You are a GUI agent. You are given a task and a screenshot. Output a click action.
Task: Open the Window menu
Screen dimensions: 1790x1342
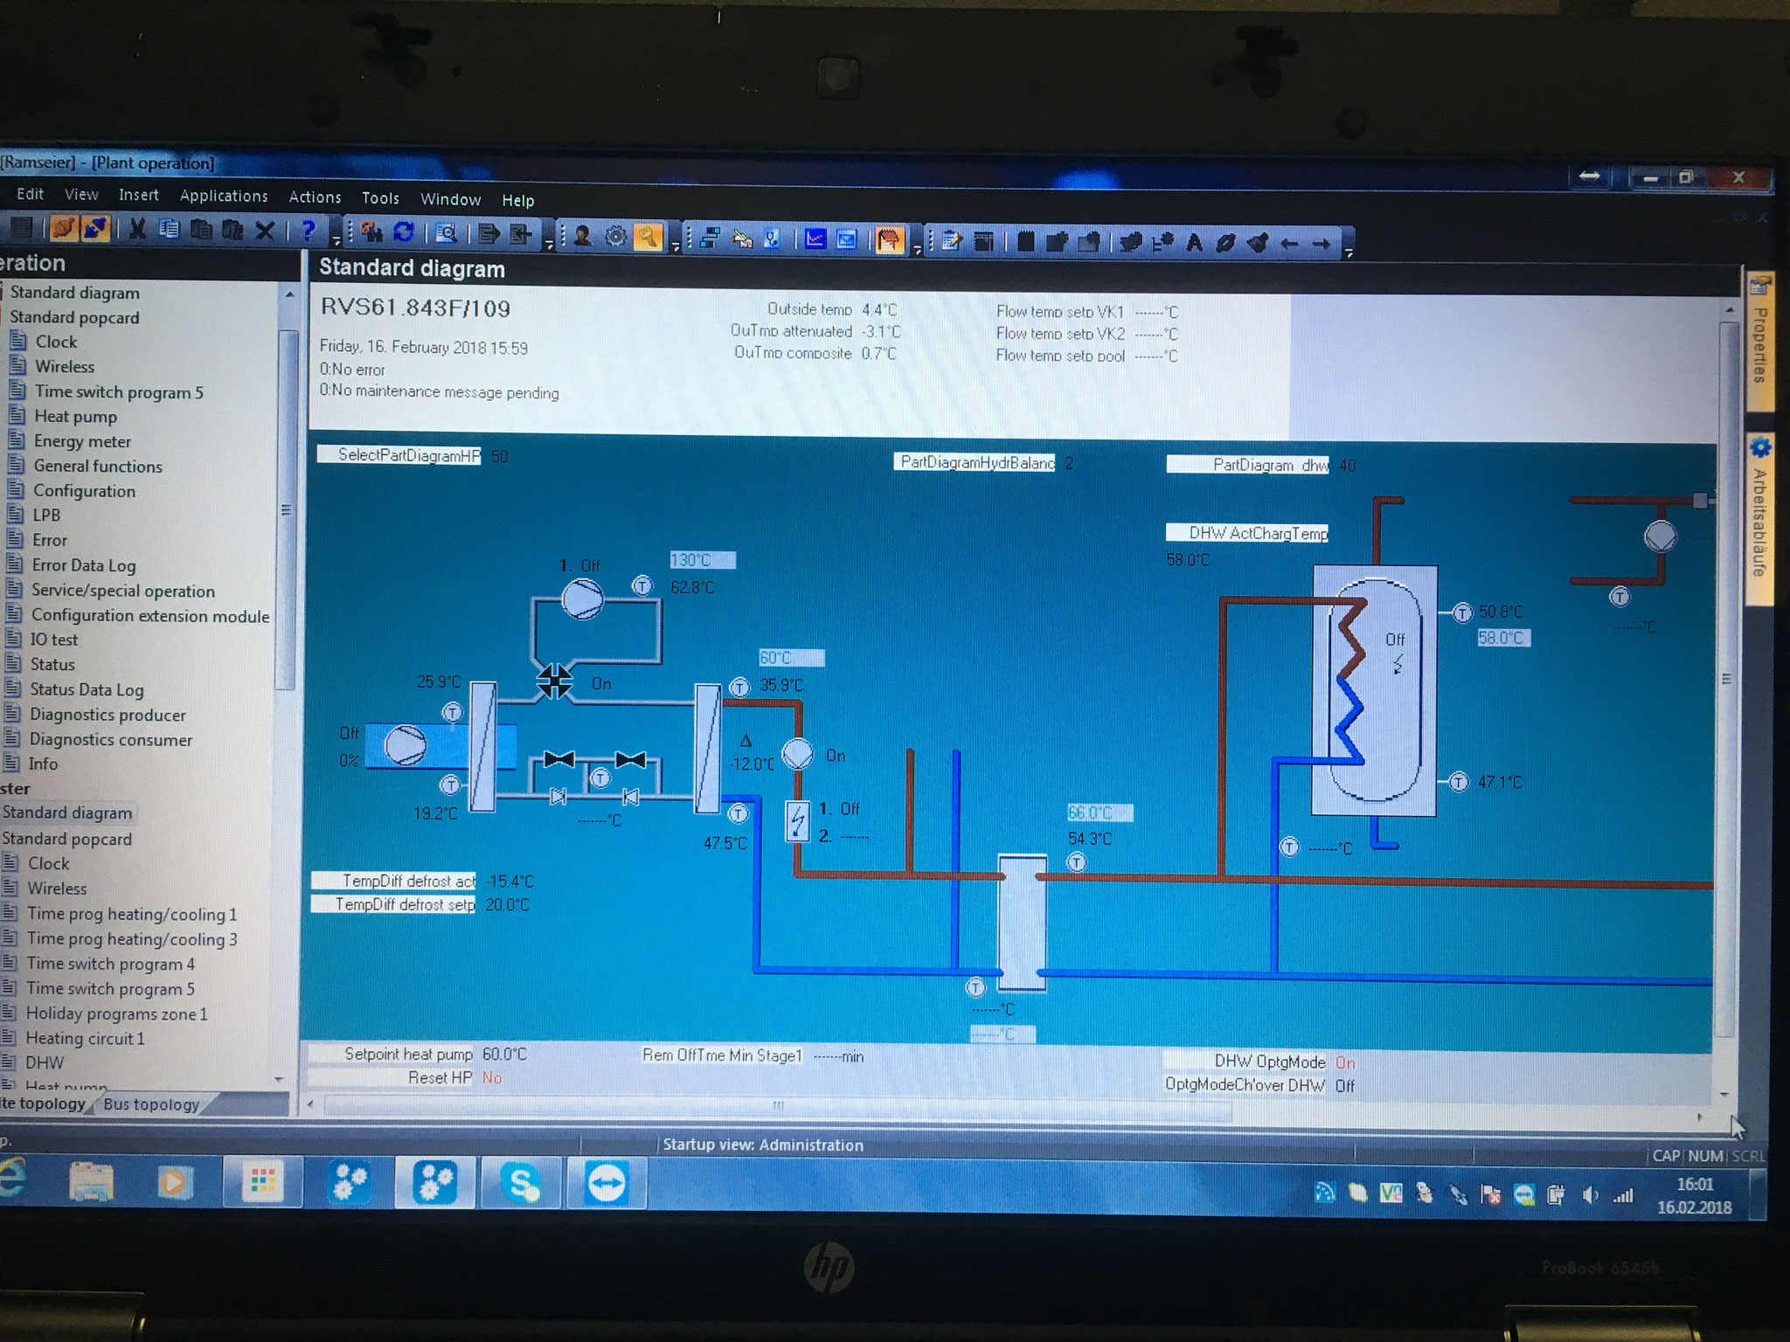pos(450,199)
